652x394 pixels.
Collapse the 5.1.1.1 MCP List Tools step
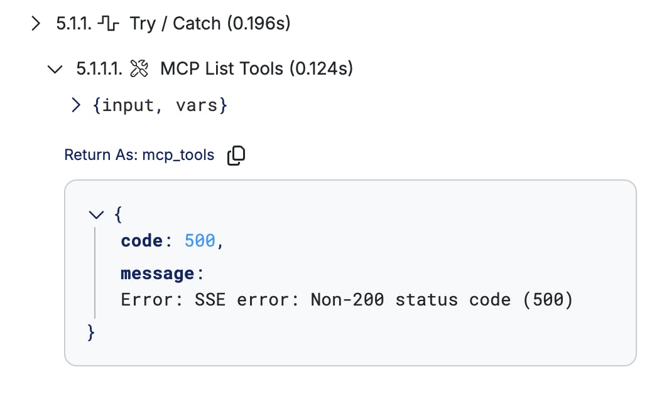[55, 69]
